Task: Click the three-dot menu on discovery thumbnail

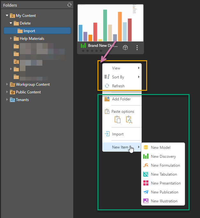Action: [137, 47]
